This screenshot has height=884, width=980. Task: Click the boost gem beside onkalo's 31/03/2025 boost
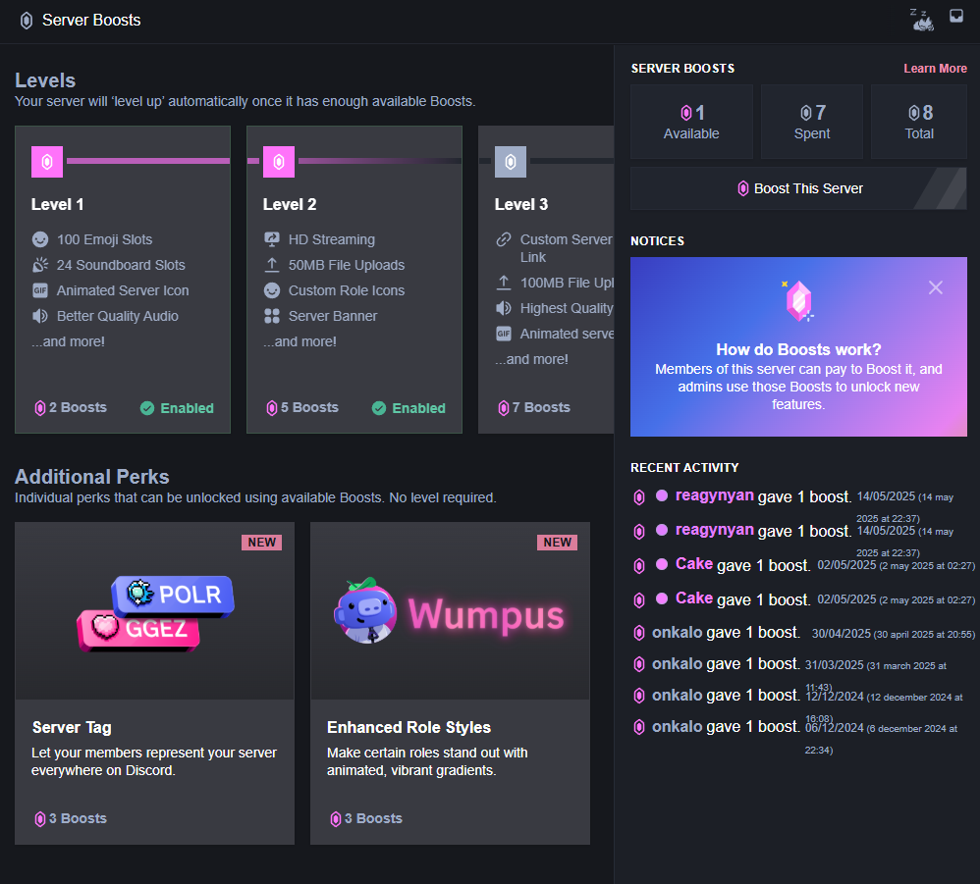tap(638, 664)
